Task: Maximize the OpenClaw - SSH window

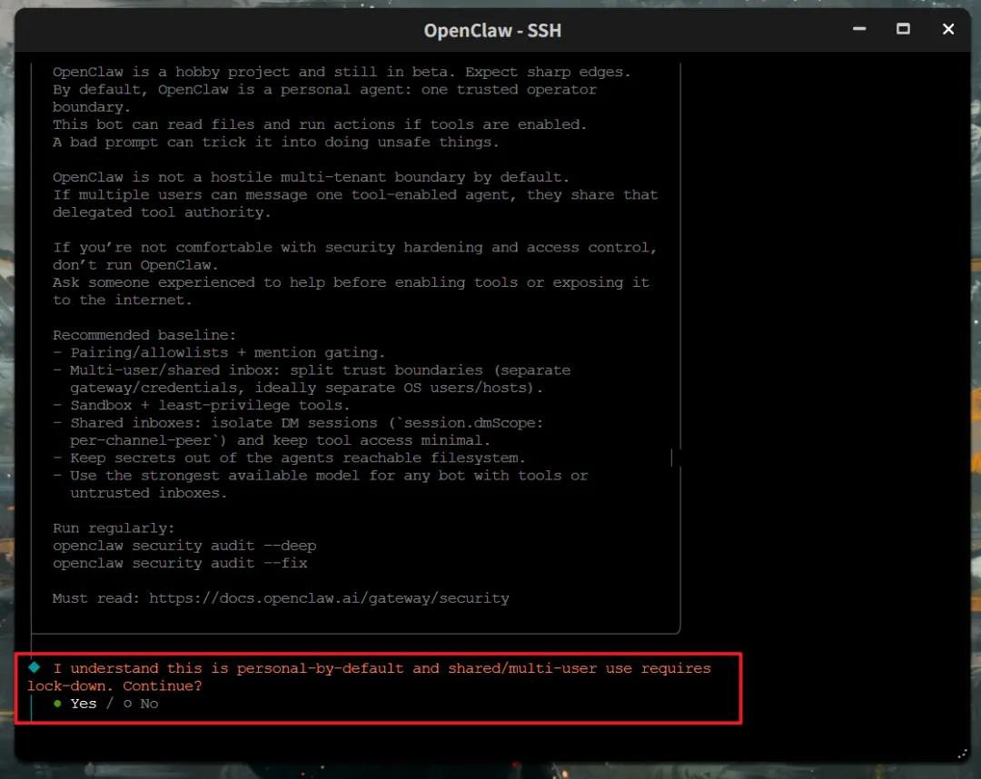Action: tap(903, 29)
